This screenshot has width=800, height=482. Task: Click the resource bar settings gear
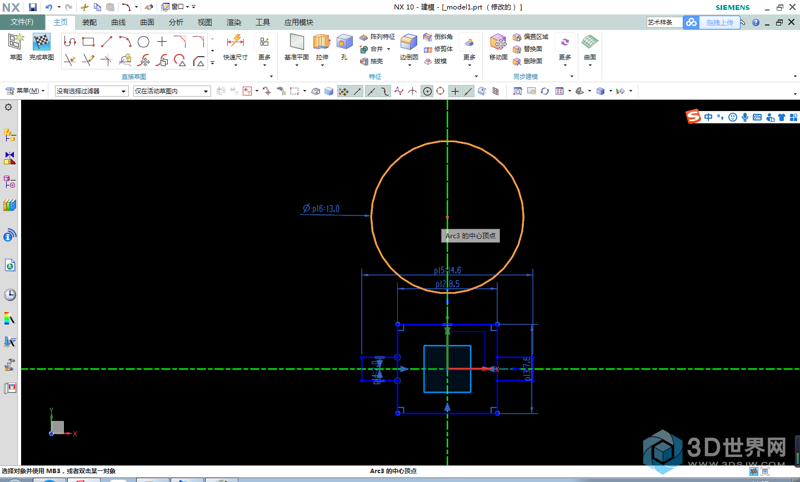coord(8,107)
